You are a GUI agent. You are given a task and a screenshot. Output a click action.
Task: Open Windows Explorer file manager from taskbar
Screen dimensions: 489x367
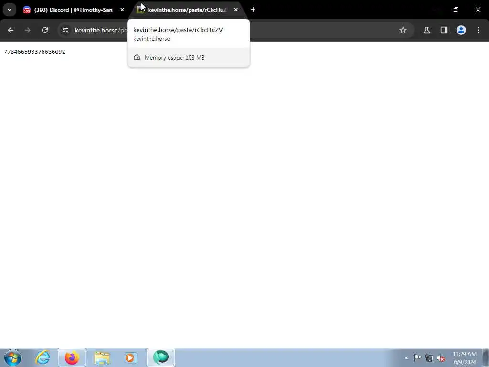click(102, 357)
